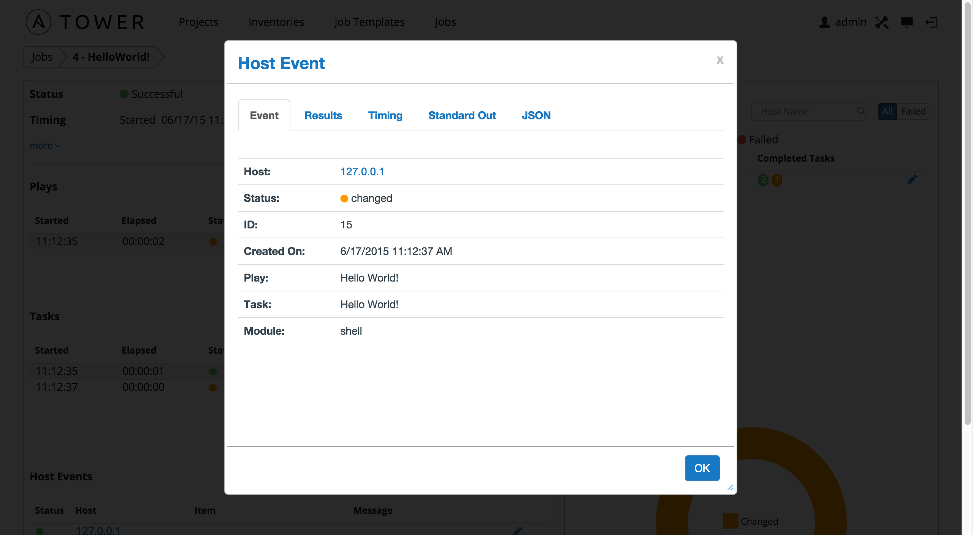973x535 pixels.
Task: Click the logout icon
Action: 932,22
